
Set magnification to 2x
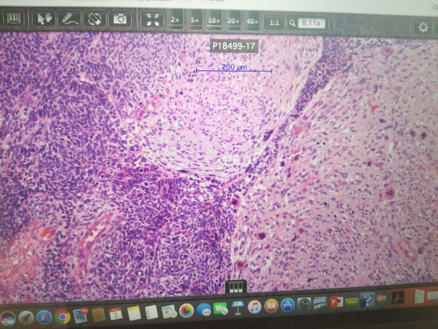(176, 21)
